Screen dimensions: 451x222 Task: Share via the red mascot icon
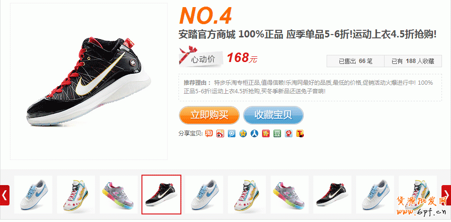pos(289,133)
